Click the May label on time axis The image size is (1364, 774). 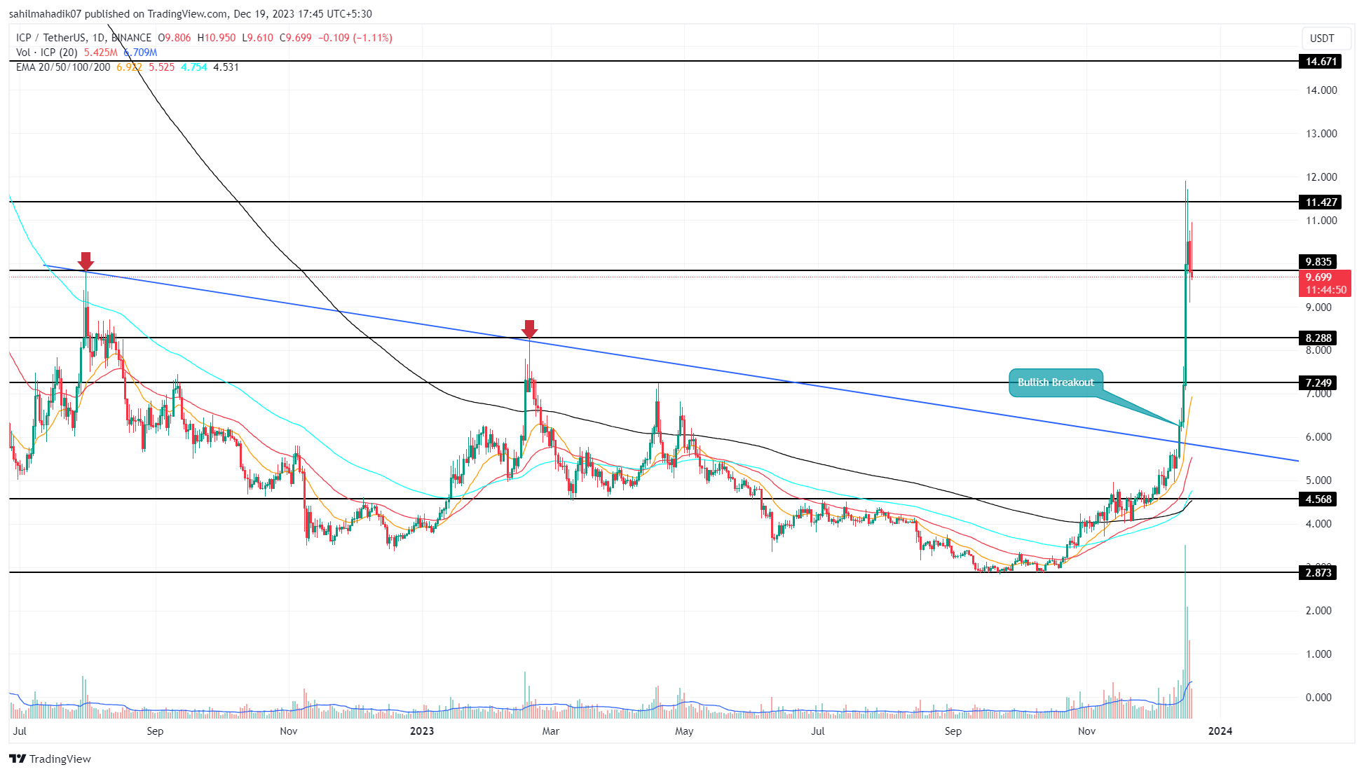684,731
